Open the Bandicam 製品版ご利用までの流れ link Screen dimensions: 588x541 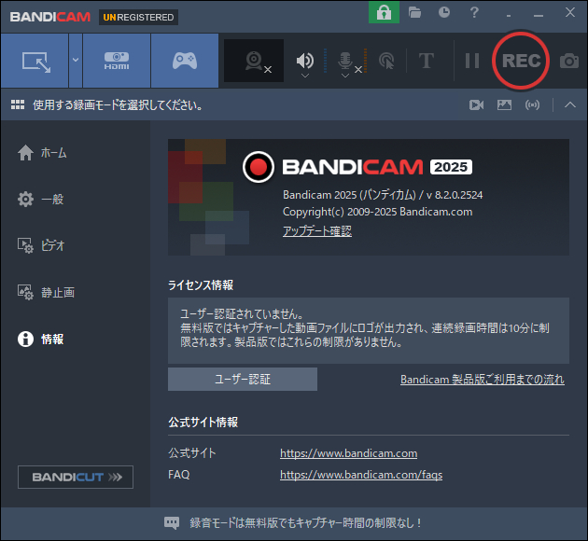pyautogui.click(x=483, y=379)
